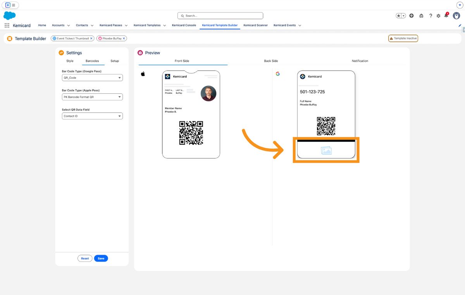Expand the Kemicard Passes chevron

tap(126, 26)
